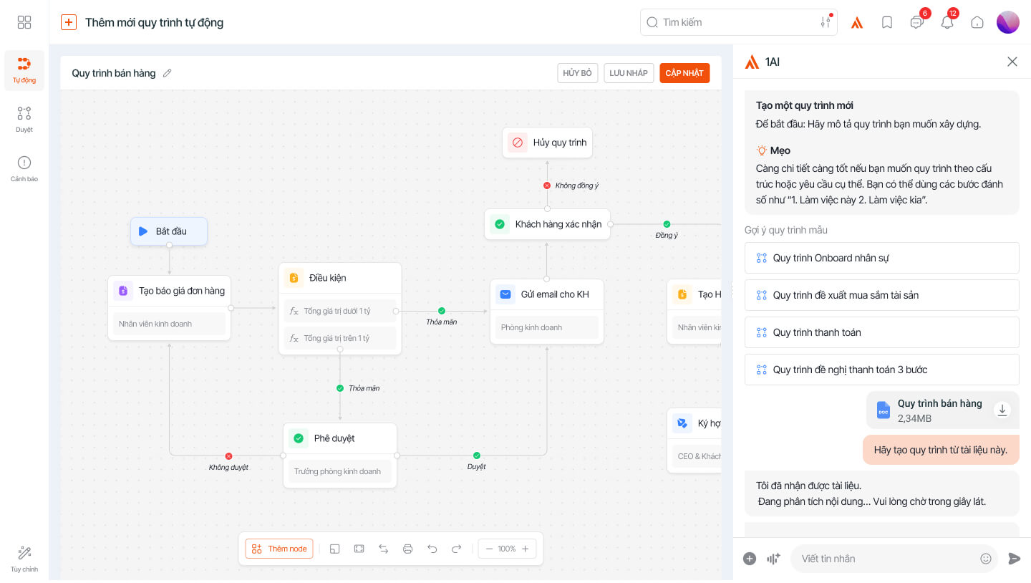Open search filter settings icon
Image resolution: width=1031 pixels, height=583 pixels.
(x=826, y=22)
